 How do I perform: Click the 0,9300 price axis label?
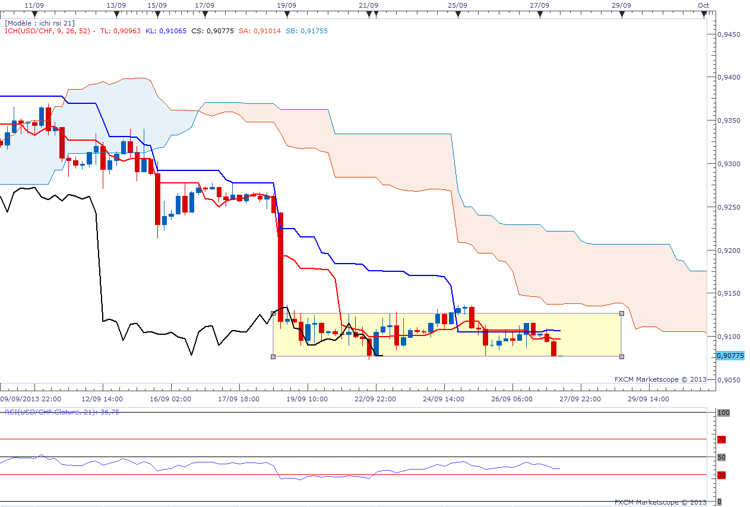pyautogui.click(x=727, y=164)
